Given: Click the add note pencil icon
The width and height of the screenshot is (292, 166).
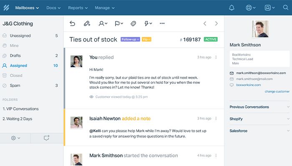Looking at the screenshot, I should (87, 24).
